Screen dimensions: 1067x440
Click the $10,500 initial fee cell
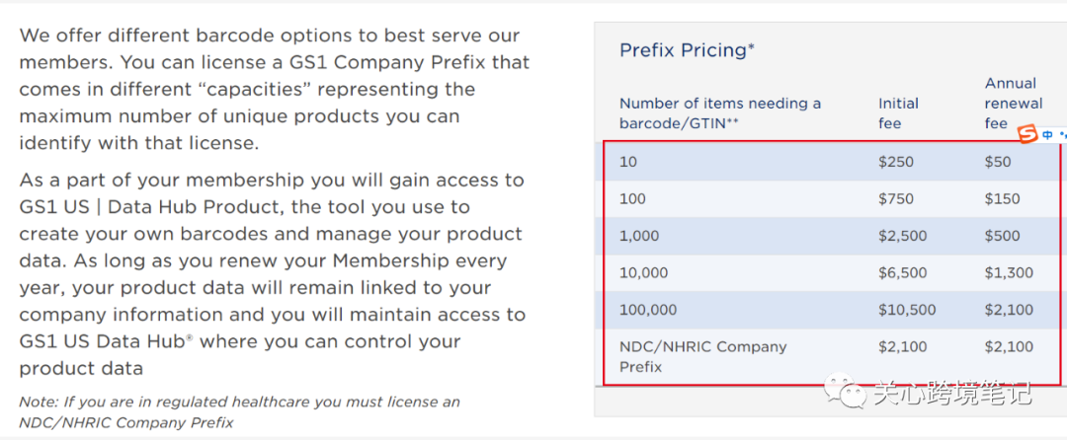click(906, 311)
